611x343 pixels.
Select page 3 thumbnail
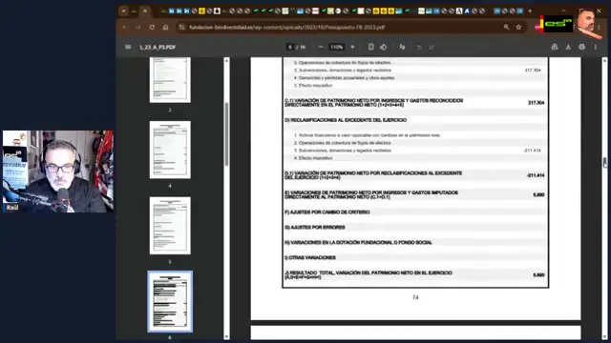tap(170, 80)
